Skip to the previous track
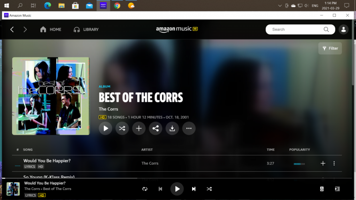 click(160, 189)
